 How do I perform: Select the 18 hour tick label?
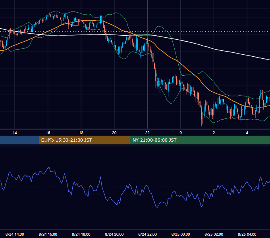pyautogui.click(x=81, y=133)
